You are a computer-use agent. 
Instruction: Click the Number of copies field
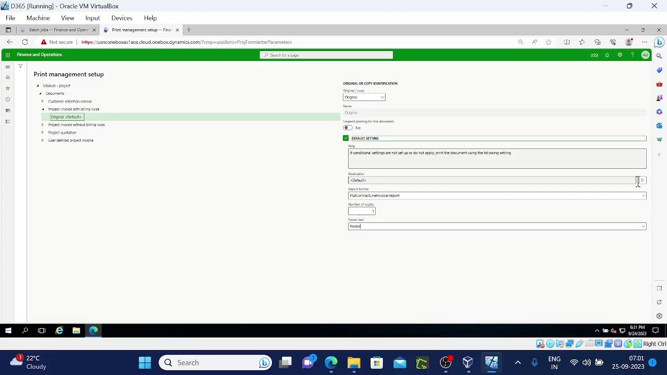[362, 211]
